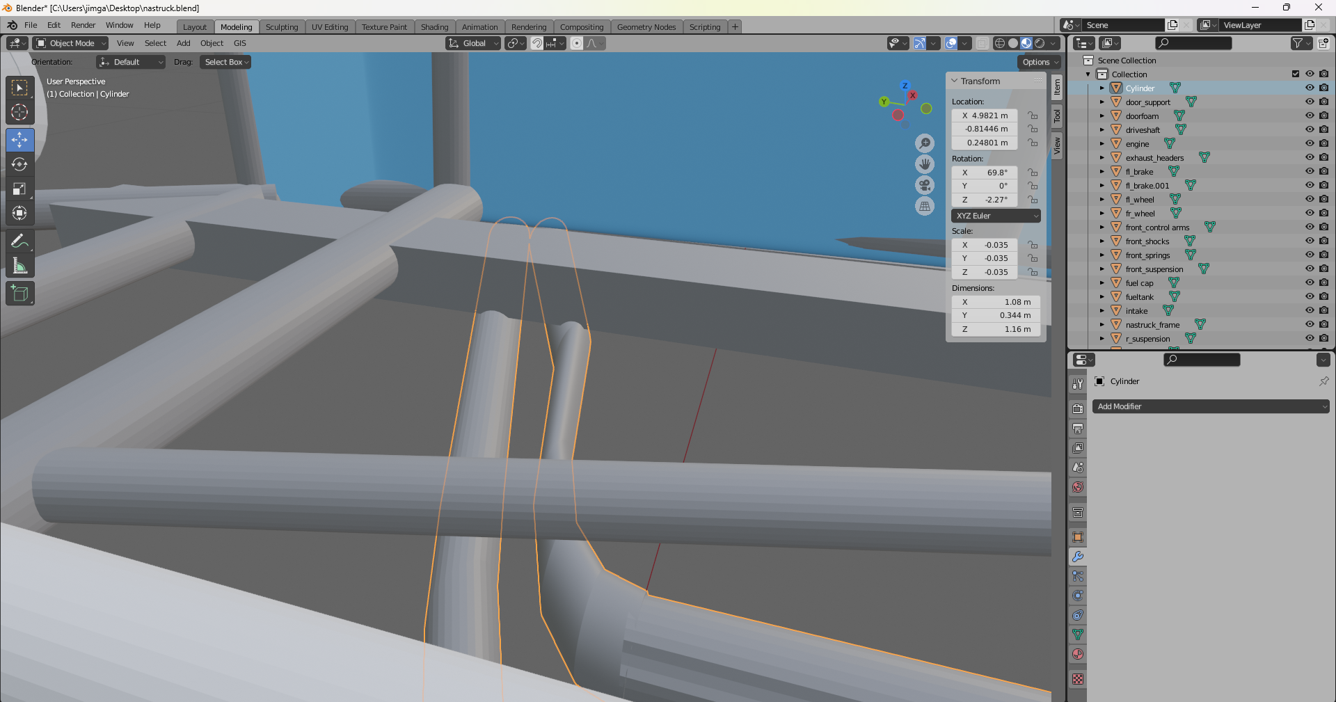This screenshot has width=1336, height=702.
Task: Select the Select Box tool in toolbar
Action: coord(19,88)
